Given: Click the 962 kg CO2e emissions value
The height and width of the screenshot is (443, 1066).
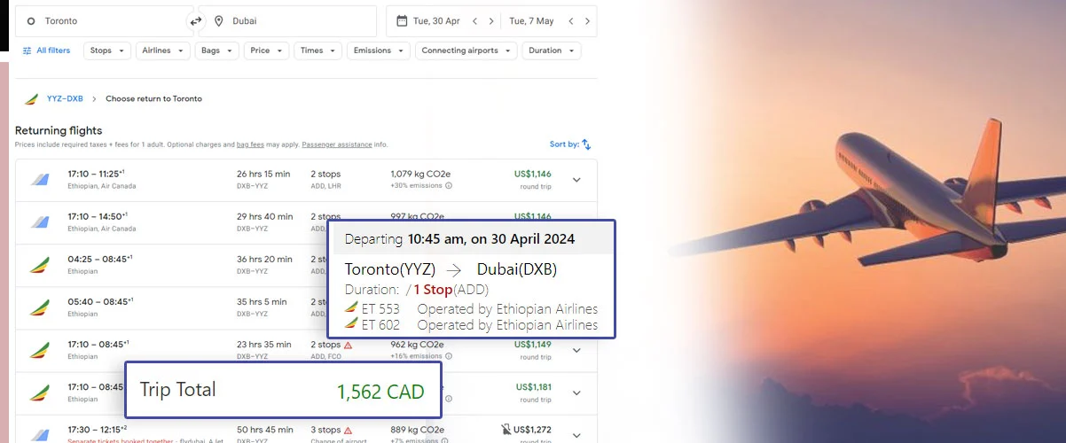Looking at the screenshot, I should coord(417,344).
